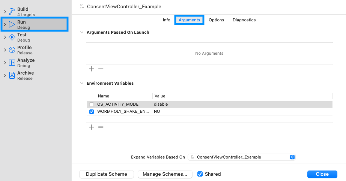
Task: Expand the Test action chevron
Action: 5,37
